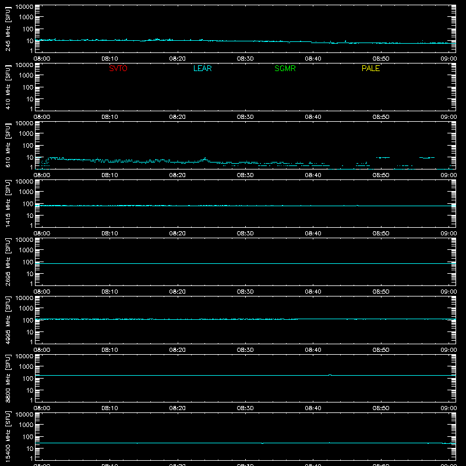
Task: Click the 4995 MHz [SFU] axis title
Action: click(x=8, y=320)
